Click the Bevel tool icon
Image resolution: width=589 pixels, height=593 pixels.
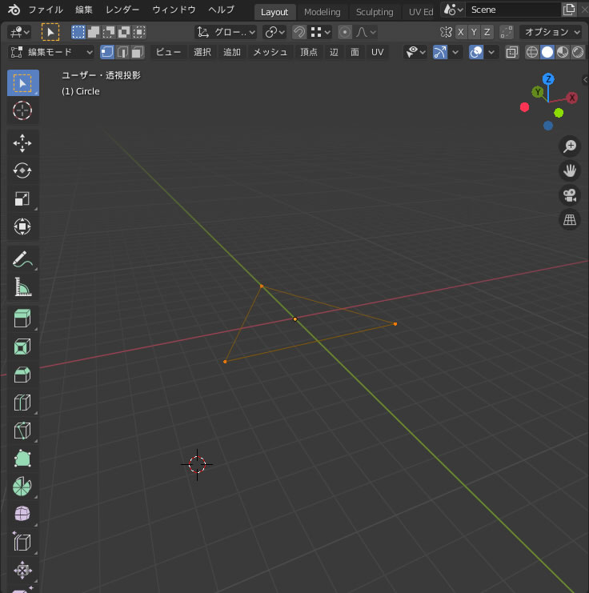[22, 375]
